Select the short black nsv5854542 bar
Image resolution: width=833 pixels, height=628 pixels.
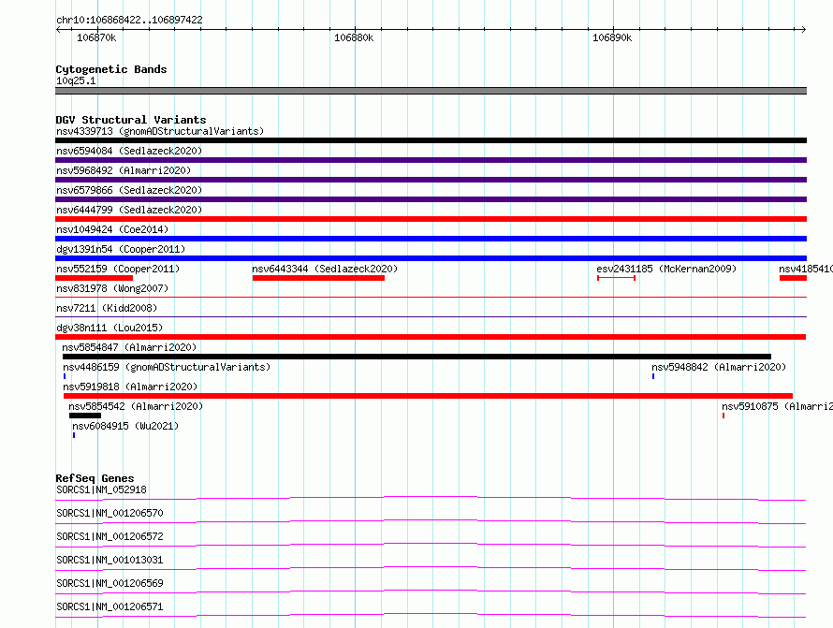tap(85, 416)
